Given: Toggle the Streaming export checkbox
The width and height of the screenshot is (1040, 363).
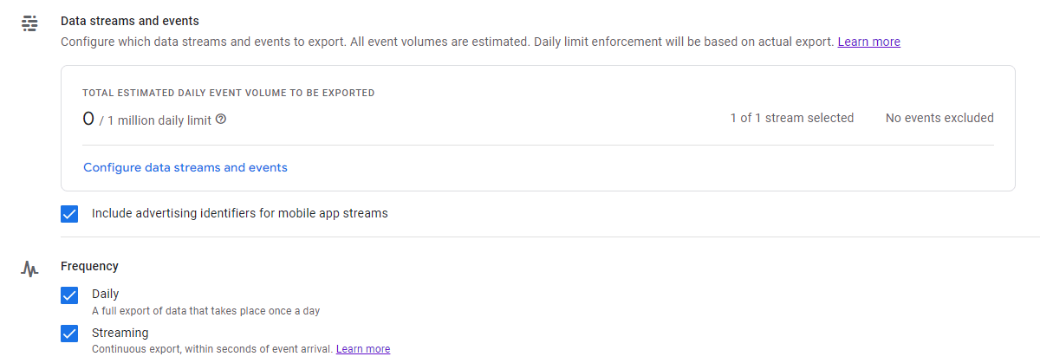Looking at the screenshot, I should click(69, 334).
